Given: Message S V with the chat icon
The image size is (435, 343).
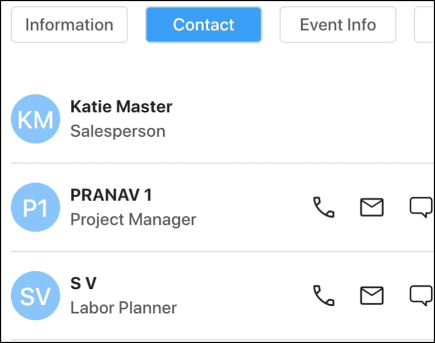Looking at the screenshot, I should (420, 295).
